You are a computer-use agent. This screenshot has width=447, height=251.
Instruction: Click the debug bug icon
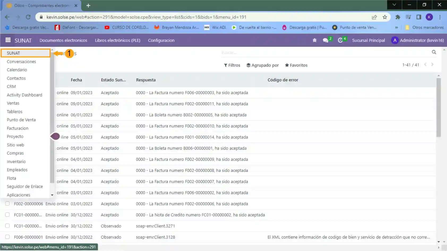(314, 40)
